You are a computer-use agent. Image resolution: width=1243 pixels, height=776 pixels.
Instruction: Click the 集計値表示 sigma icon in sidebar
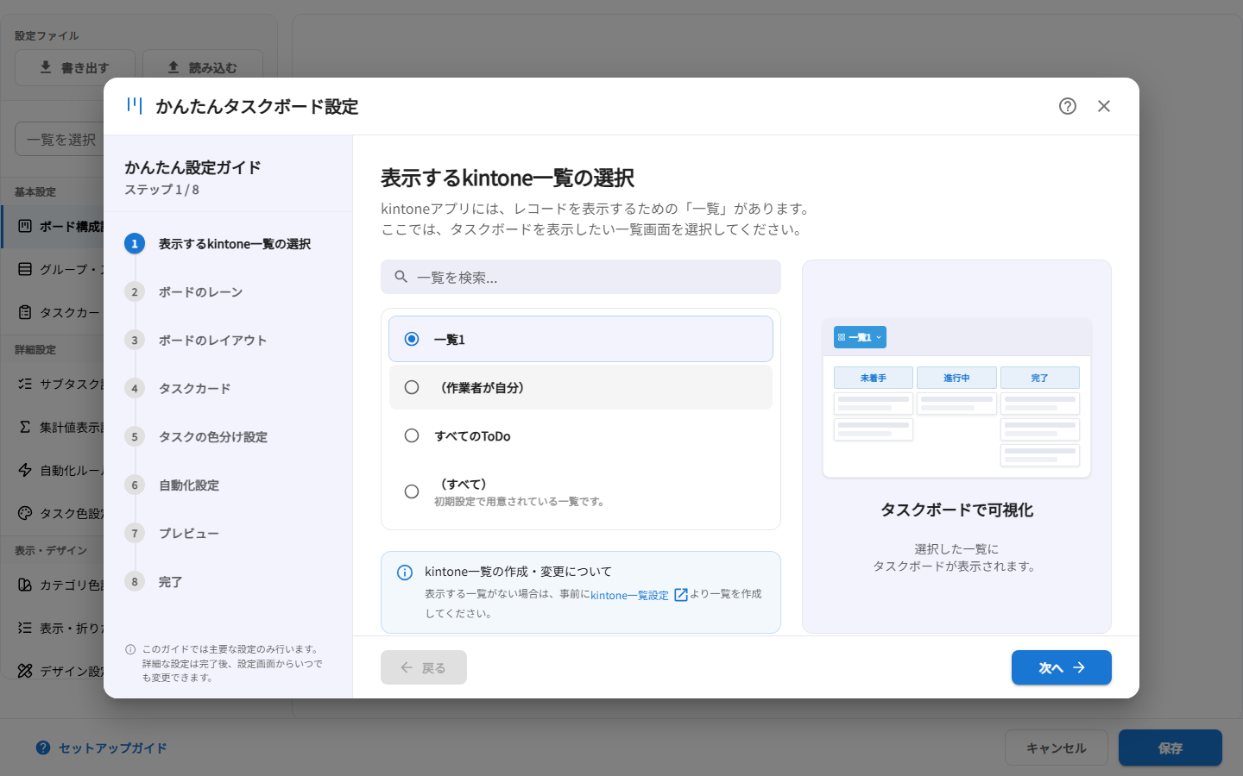[25, 427]
